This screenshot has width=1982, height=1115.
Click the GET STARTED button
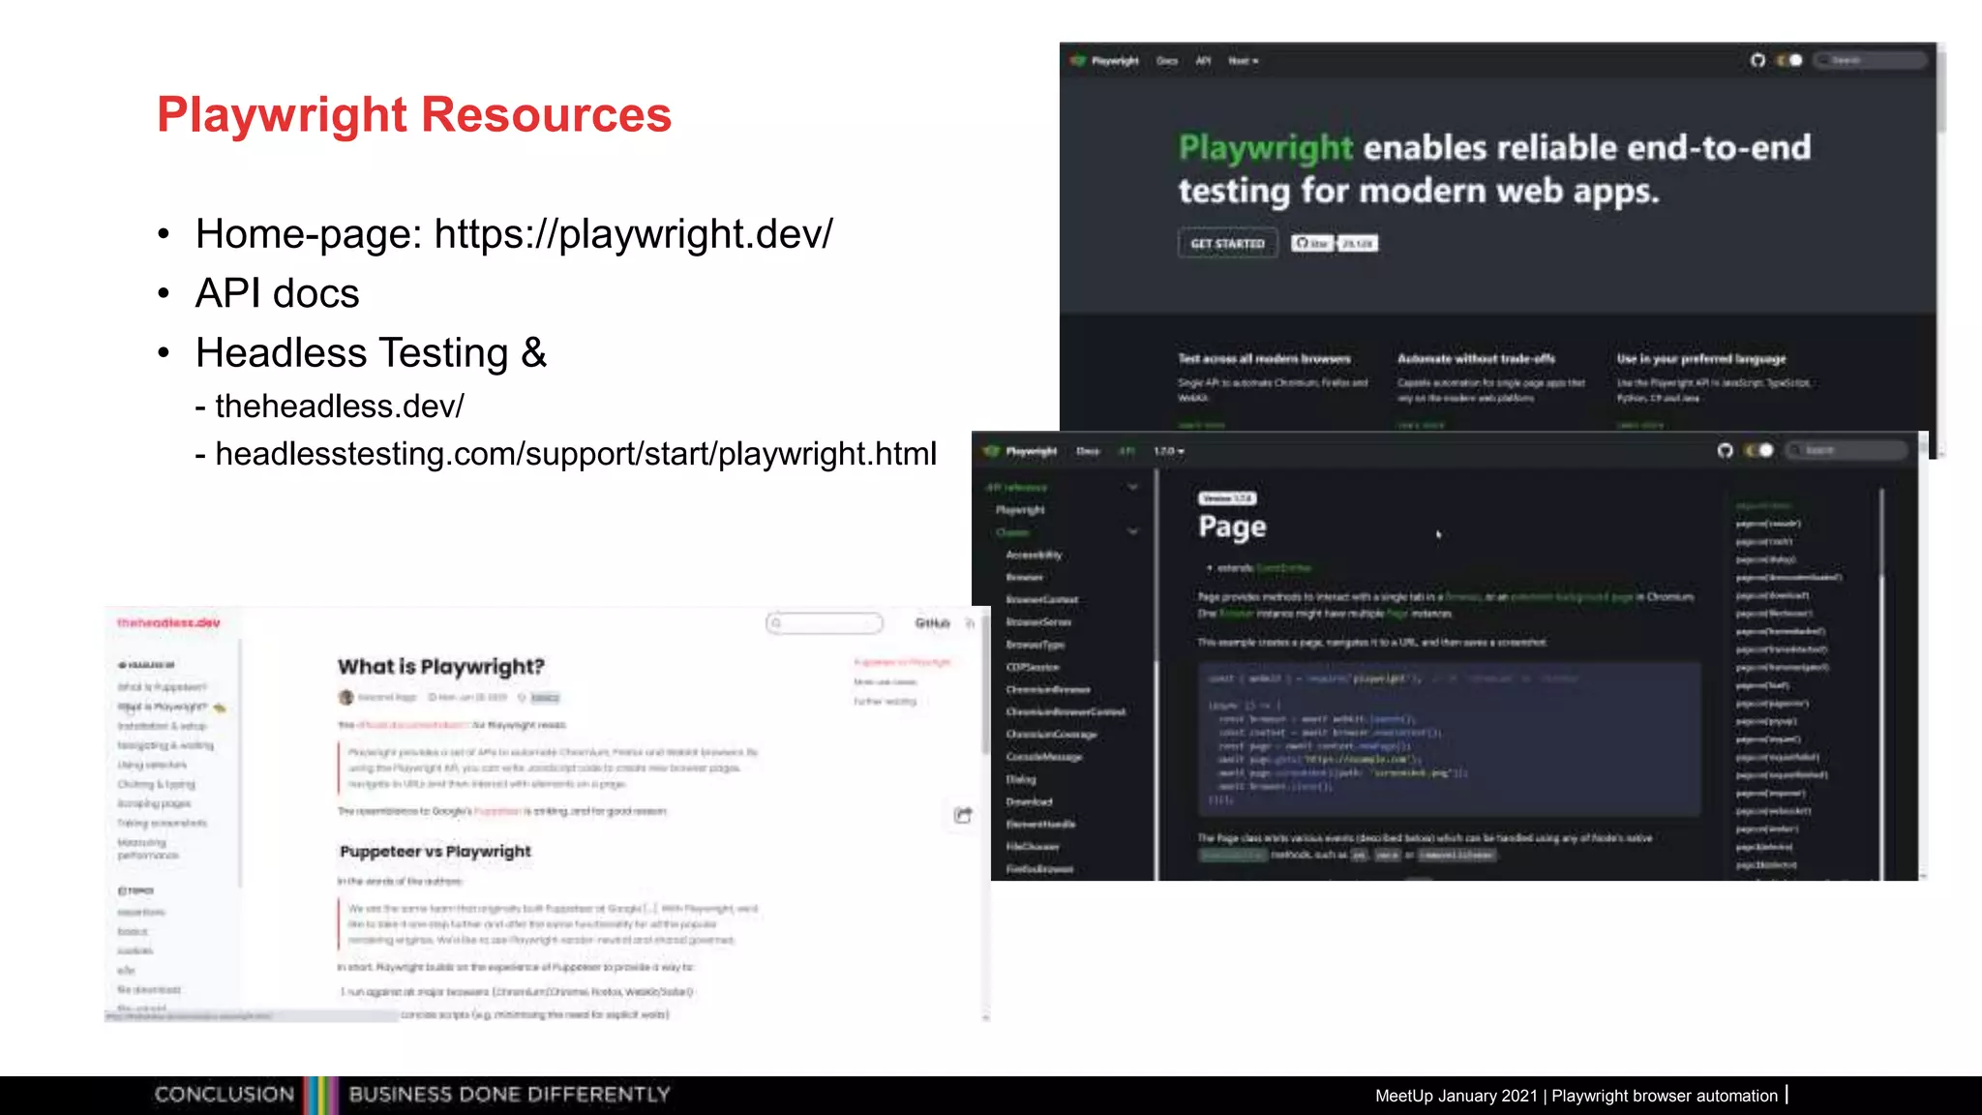(x=1227, y=243)
